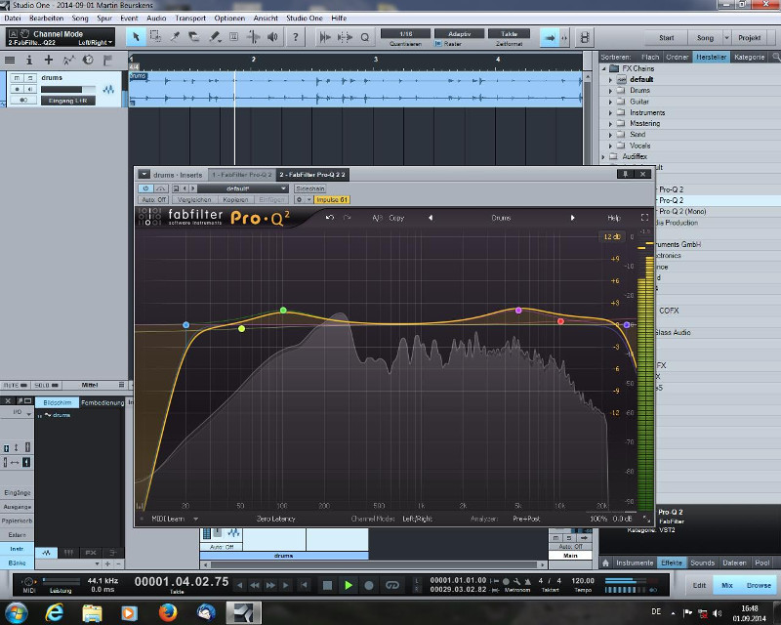Image resolution: width=781 pixels, height=625 pixels.
Task: Open the Ansicht menu
Action: (x=266, y=18)
